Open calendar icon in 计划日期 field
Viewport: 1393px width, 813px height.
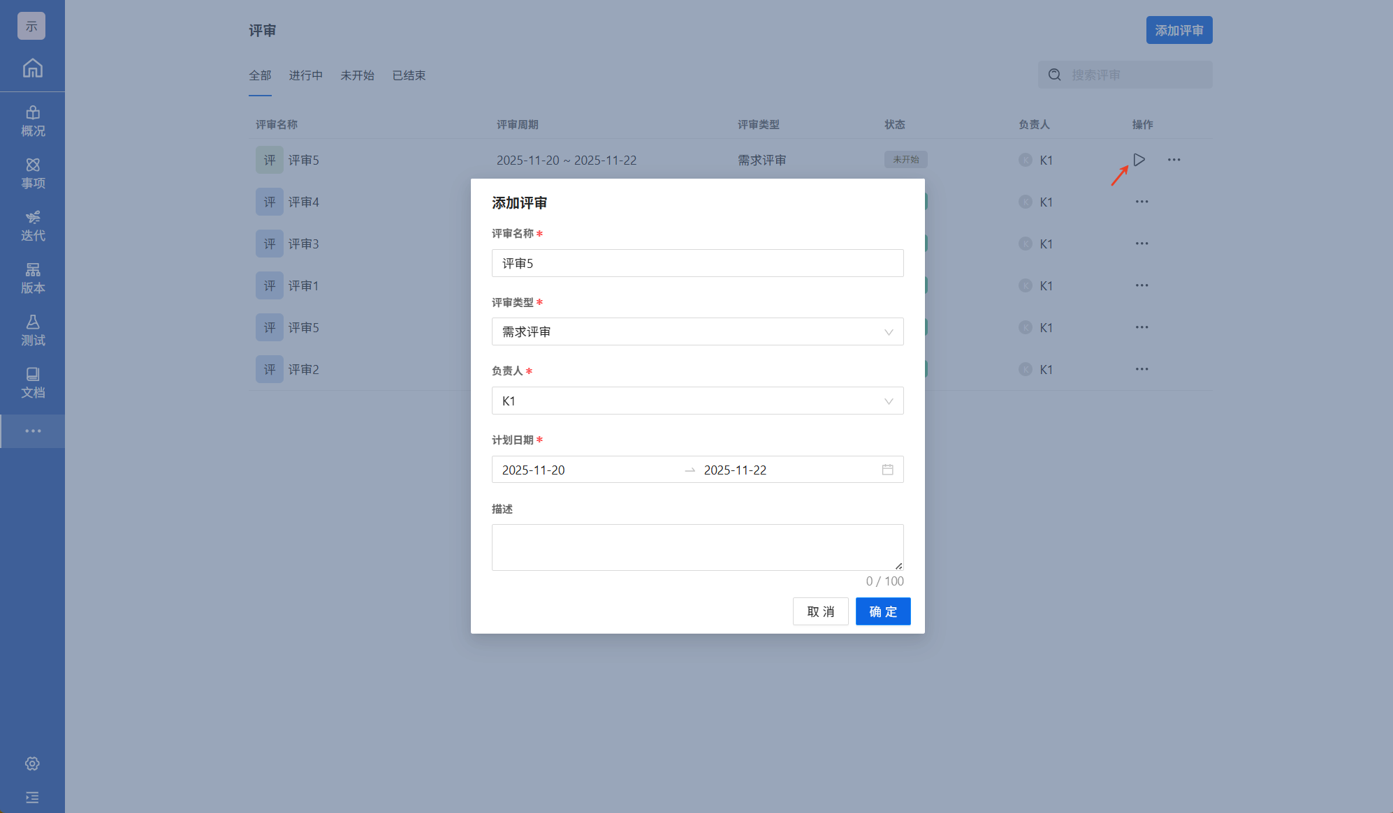point(887,470)
